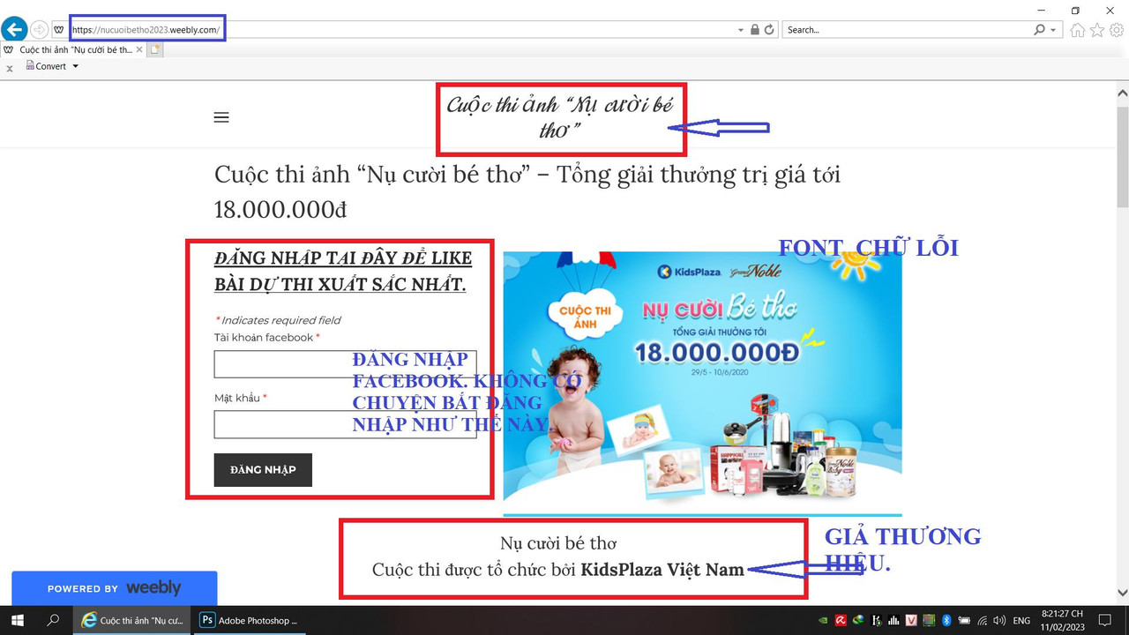The image size is (1129, 635).
Task: Expand the Convert dropdown arrow
Action: click(75, 66)
